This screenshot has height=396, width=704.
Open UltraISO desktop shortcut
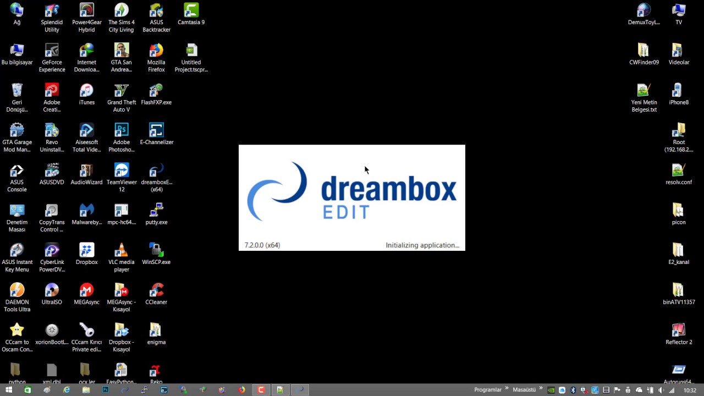(x=52, y=294)
